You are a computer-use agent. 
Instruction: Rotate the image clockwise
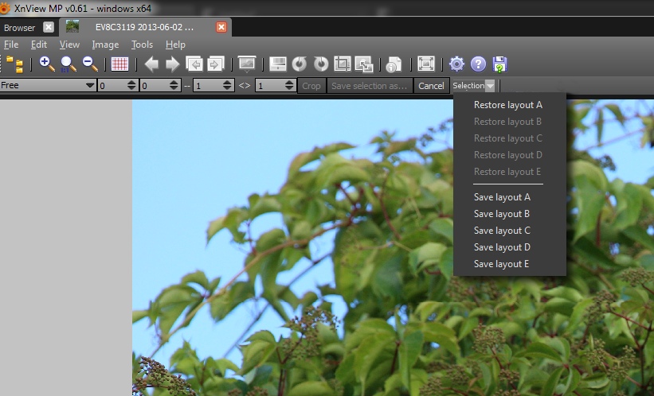click(321, 64)
